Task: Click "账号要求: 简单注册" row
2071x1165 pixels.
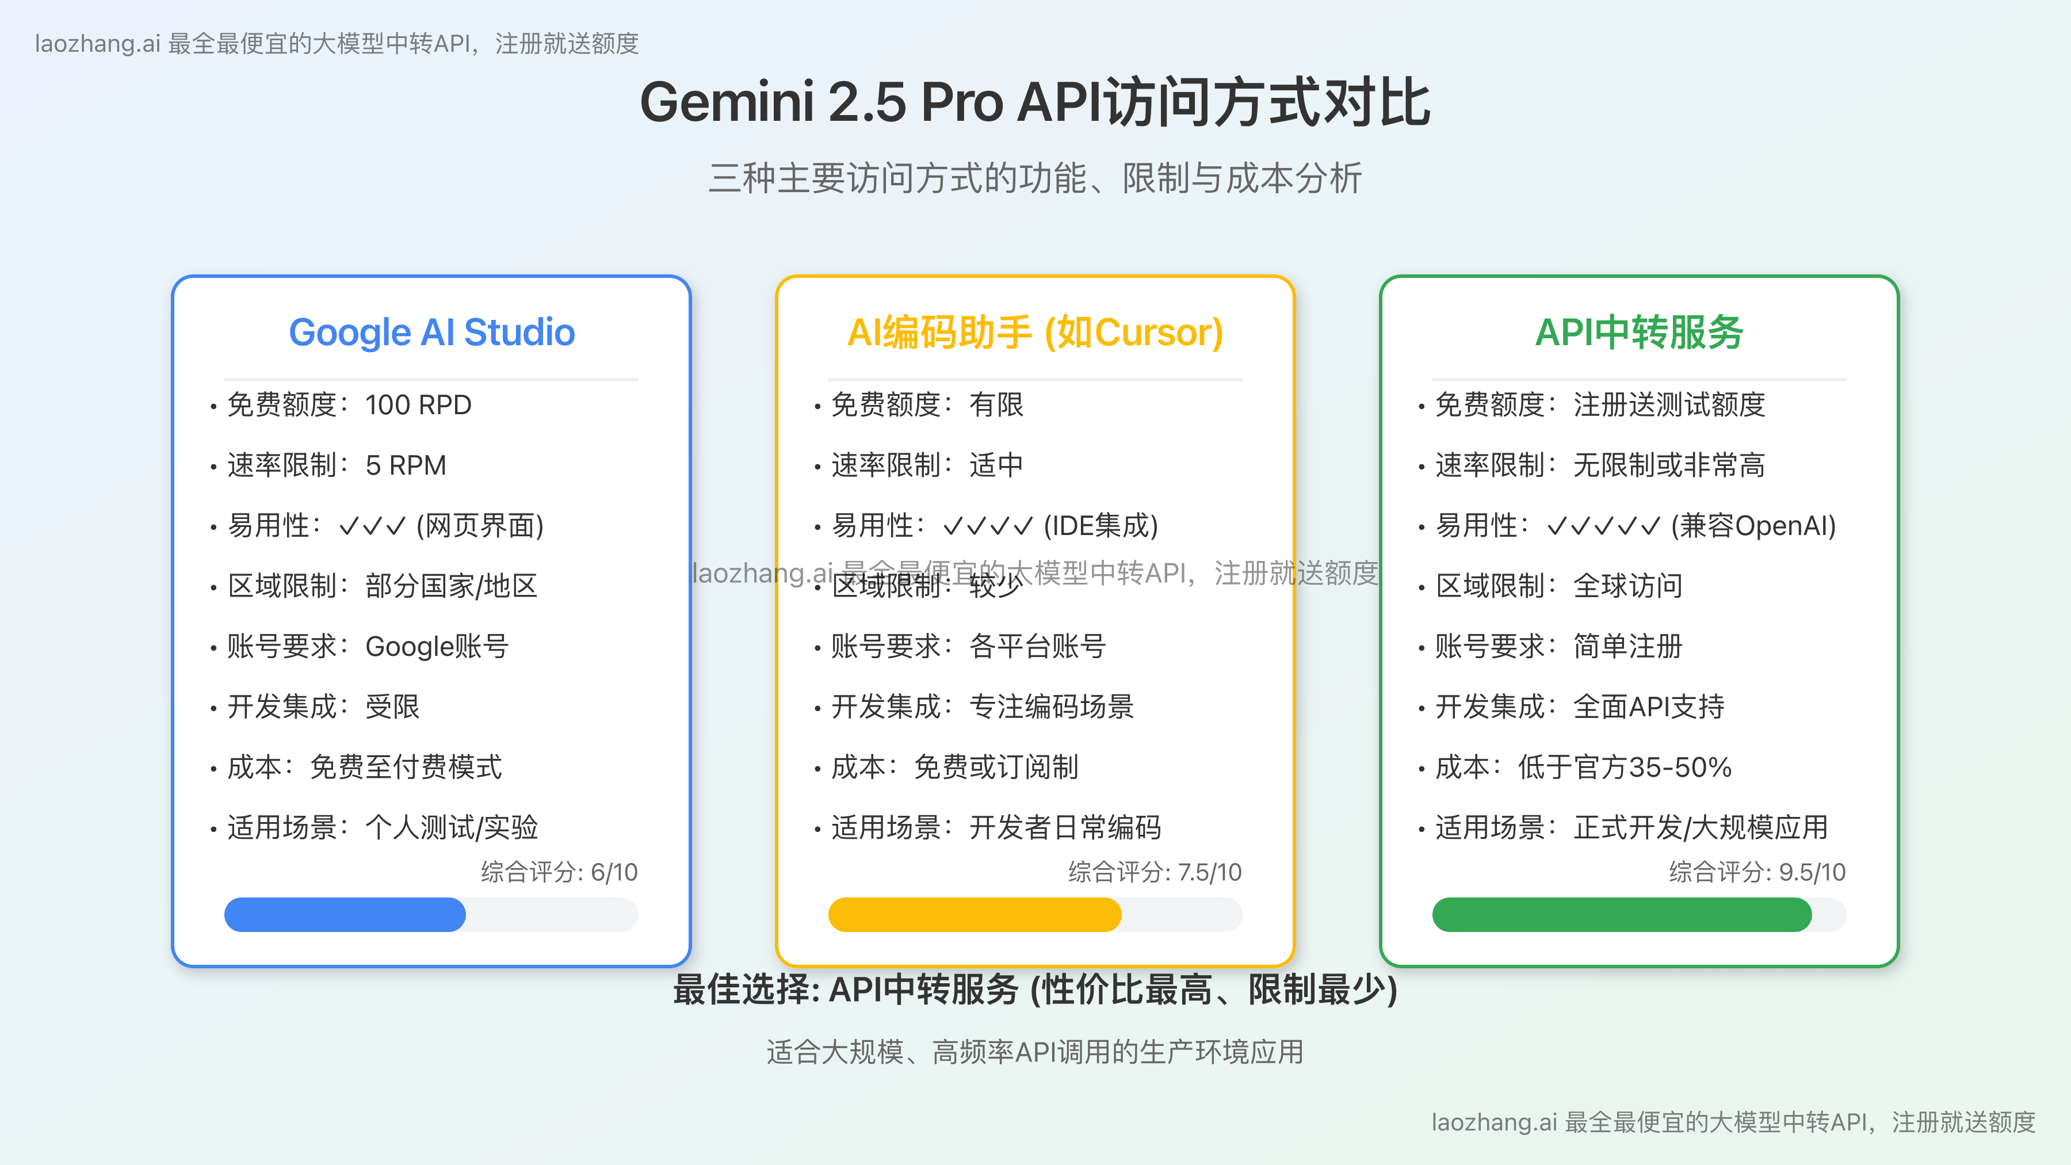Action: click(1551, 645)
